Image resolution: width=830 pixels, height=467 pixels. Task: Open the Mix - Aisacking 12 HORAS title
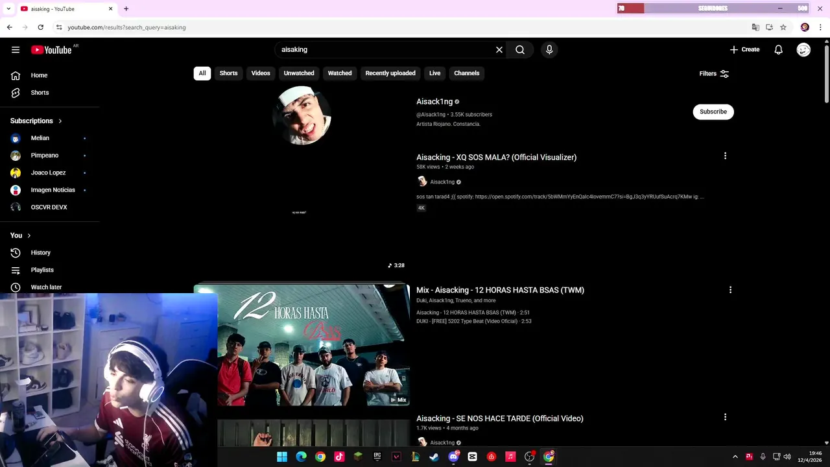[500, 290]
